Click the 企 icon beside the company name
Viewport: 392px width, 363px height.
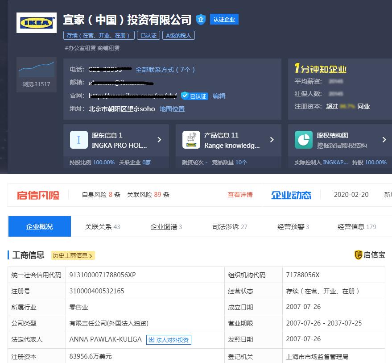(201, 19)
